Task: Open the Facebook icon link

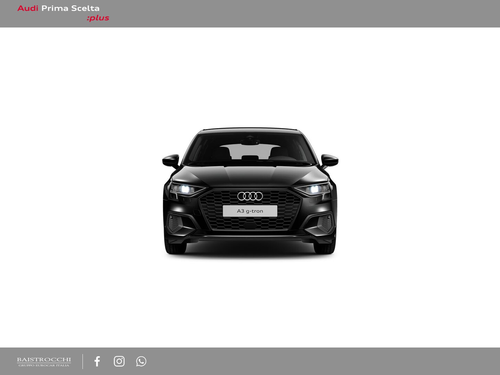Action: 97,361
